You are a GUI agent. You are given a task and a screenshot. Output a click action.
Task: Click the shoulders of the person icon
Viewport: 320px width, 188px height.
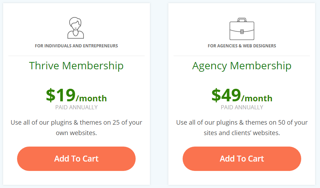(76, 34)
